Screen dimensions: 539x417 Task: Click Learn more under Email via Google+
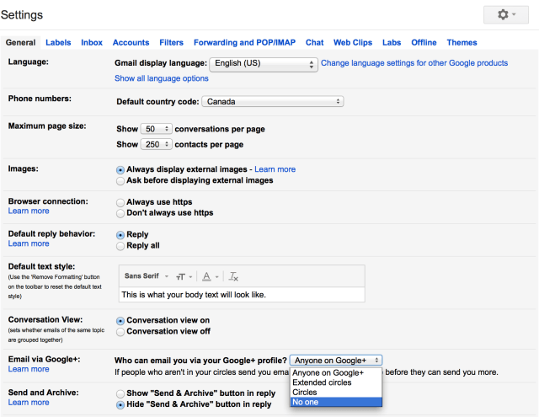point(29,369)
